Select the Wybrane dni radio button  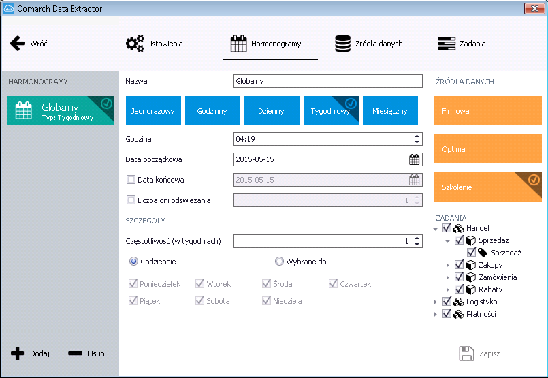(279, 262)
